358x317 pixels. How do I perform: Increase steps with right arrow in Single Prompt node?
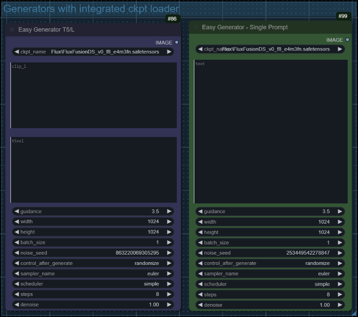click(x=340, y=295)
